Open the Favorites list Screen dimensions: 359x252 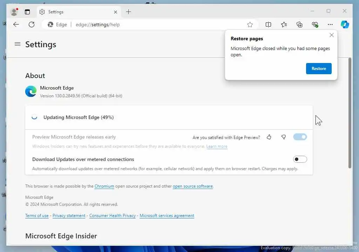click(284, 24)
